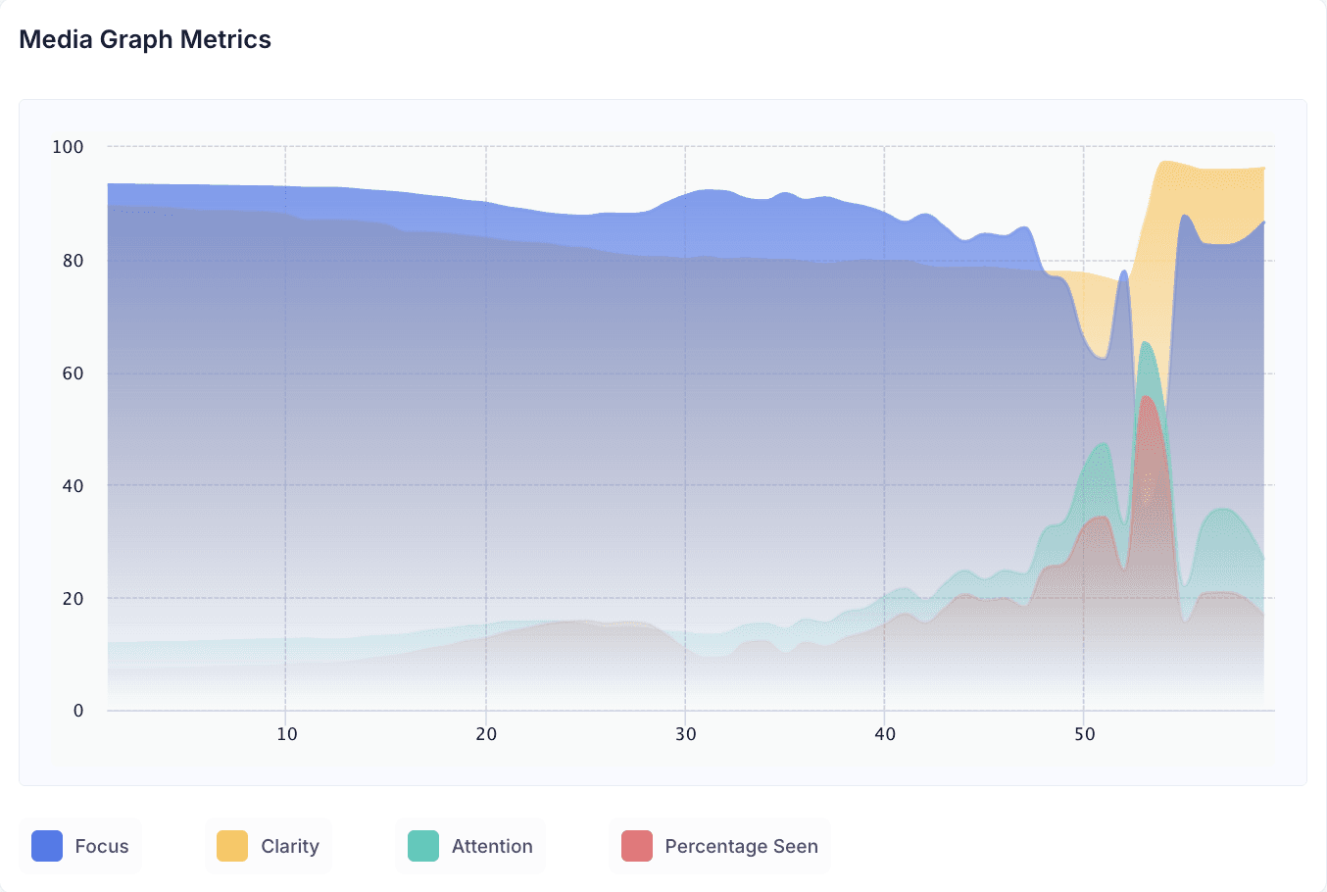1327x892 pixels.
Task: Click the yellow Clarity color swatch
Action: (x=232, y=846)
